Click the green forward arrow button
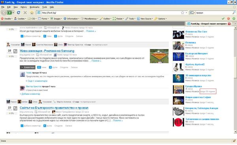 coord(9,13)
